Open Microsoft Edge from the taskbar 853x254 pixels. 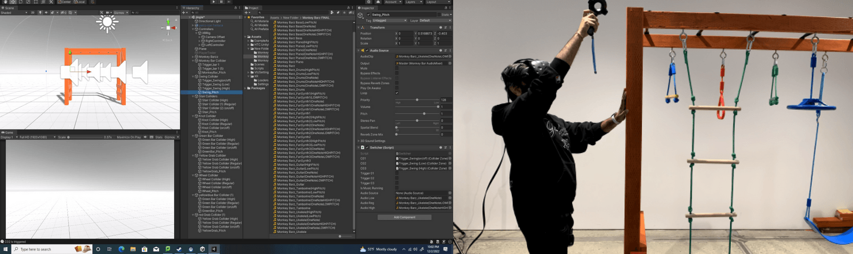[x=121, y=249]
